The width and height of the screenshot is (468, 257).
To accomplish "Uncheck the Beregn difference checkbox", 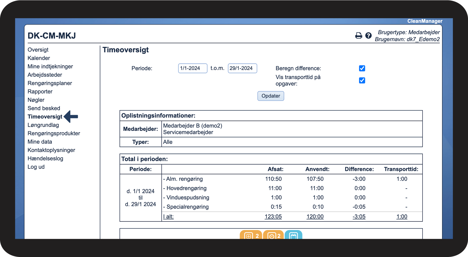I will click(x=362, y=68).
